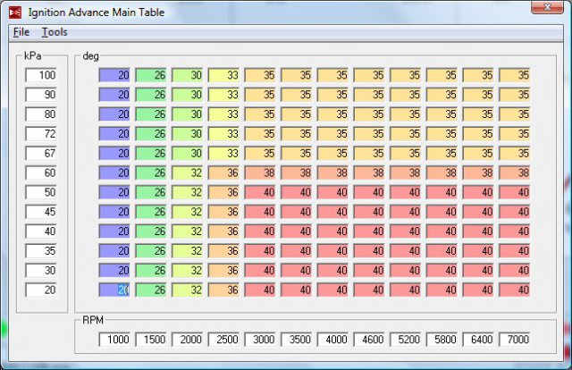The height and width of the screenshot is (370, 572).
Task: Click the 2500 RPM bin field
Action: (x=223, y=340)
